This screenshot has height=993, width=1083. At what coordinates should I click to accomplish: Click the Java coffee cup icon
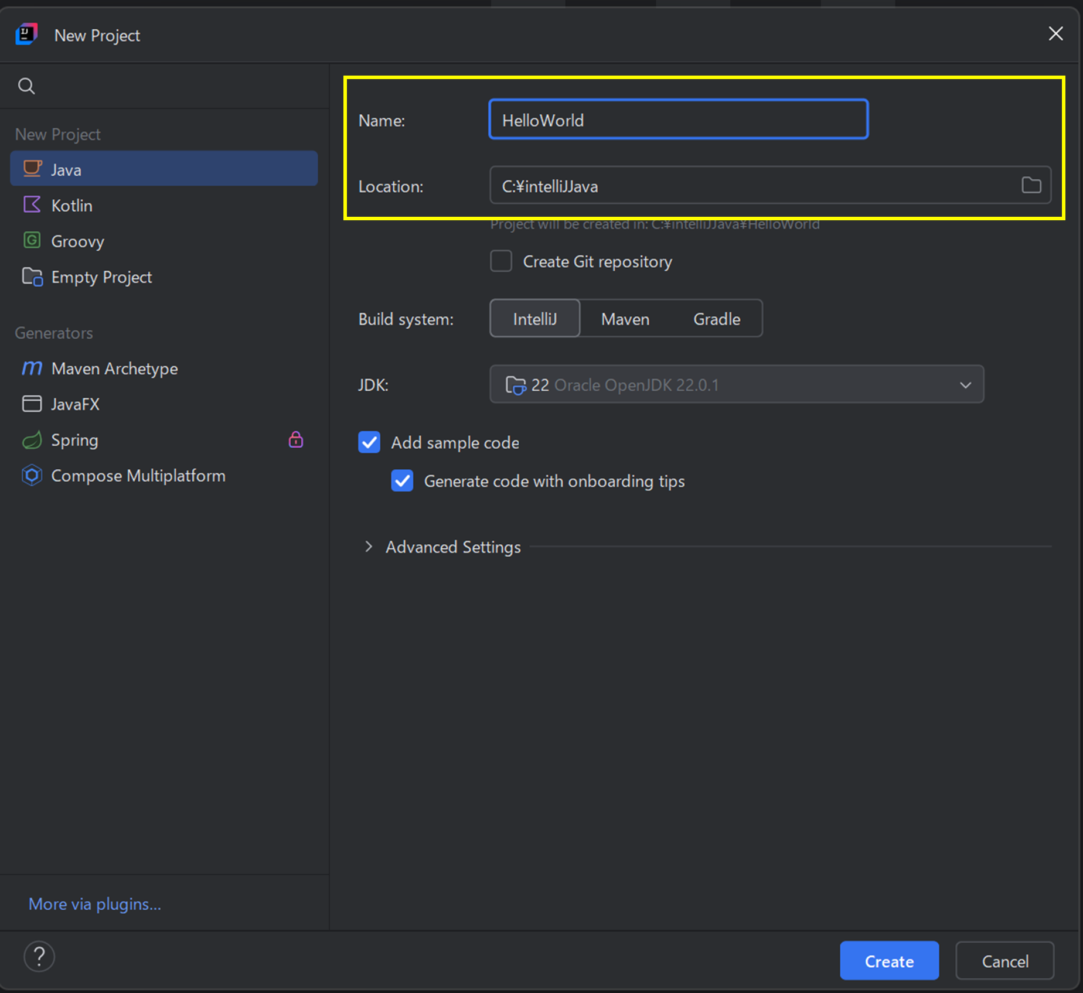32,169
